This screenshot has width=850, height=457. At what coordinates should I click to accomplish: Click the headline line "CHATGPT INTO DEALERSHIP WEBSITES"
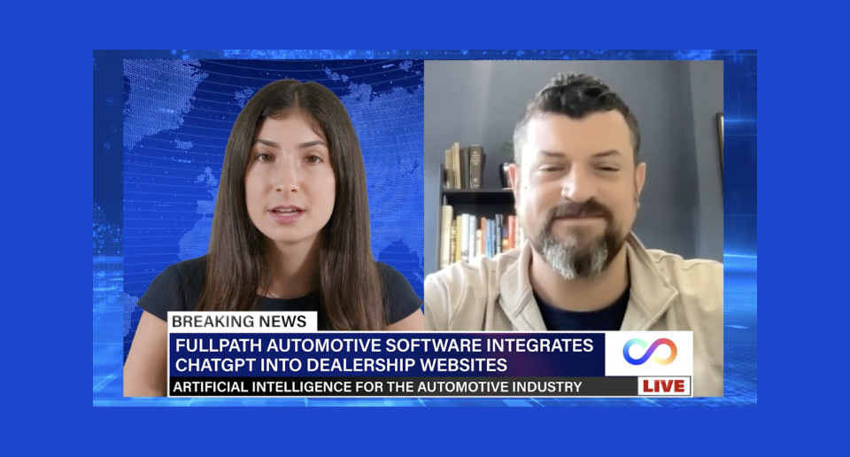pyautogui.click(x=341, y=365)
